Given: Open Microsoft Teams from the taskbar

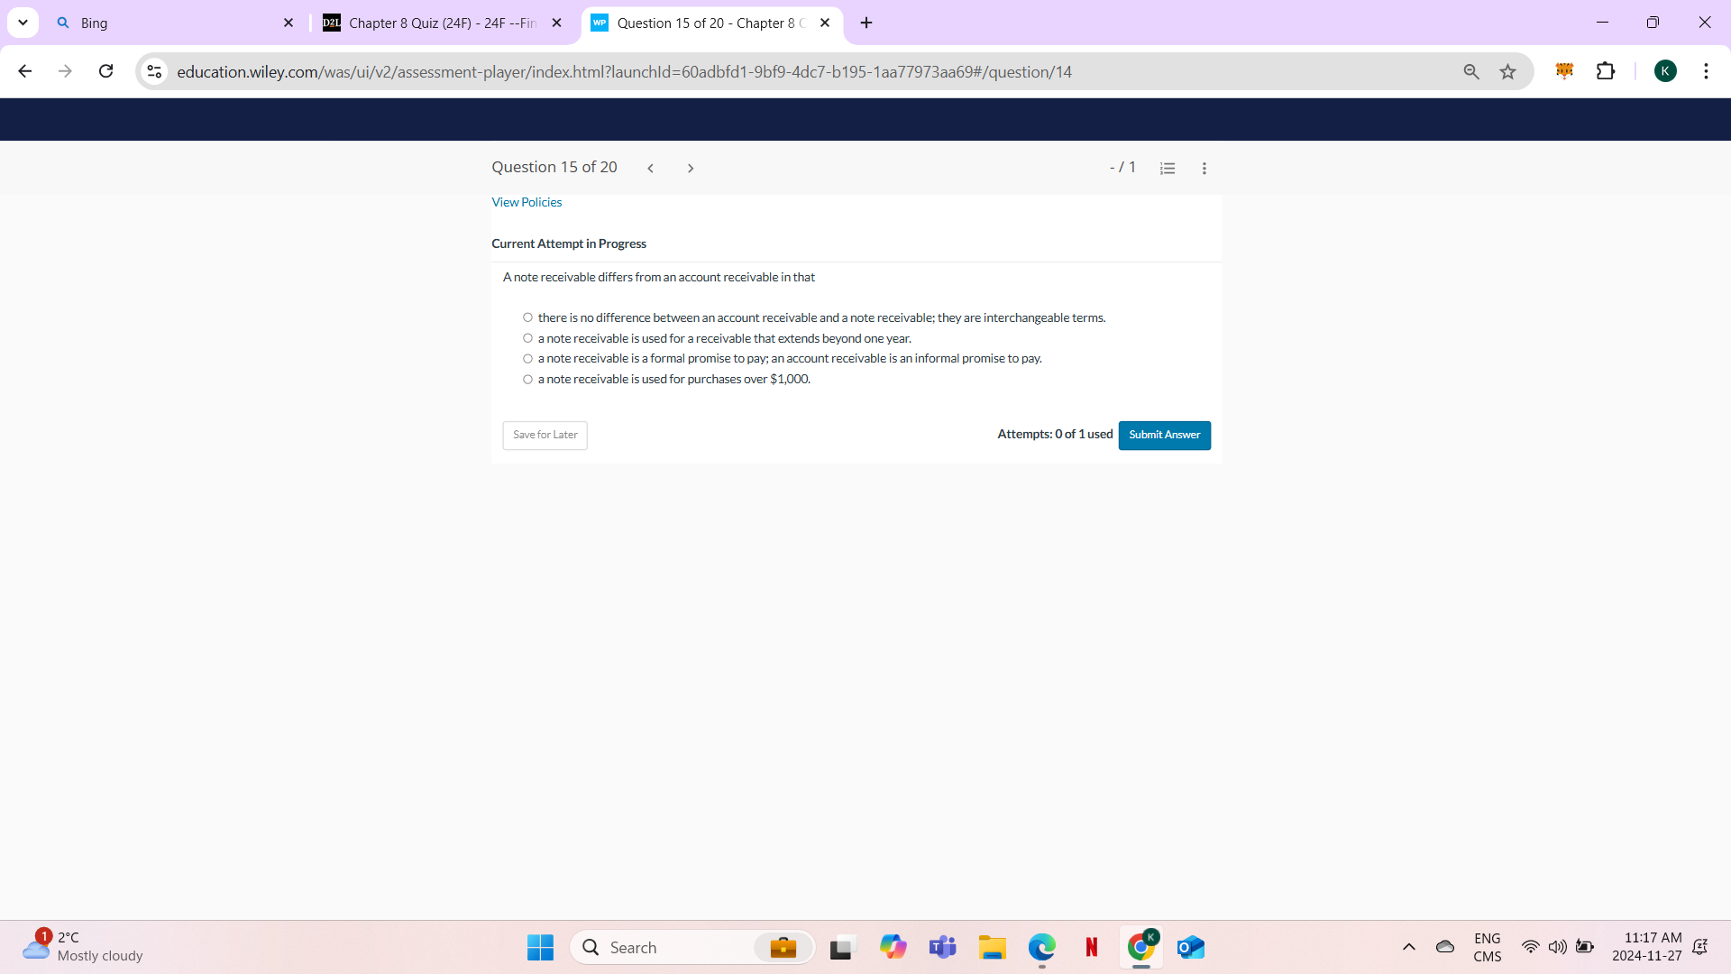Looking at the screenshot, I should (x=942, y=947).
